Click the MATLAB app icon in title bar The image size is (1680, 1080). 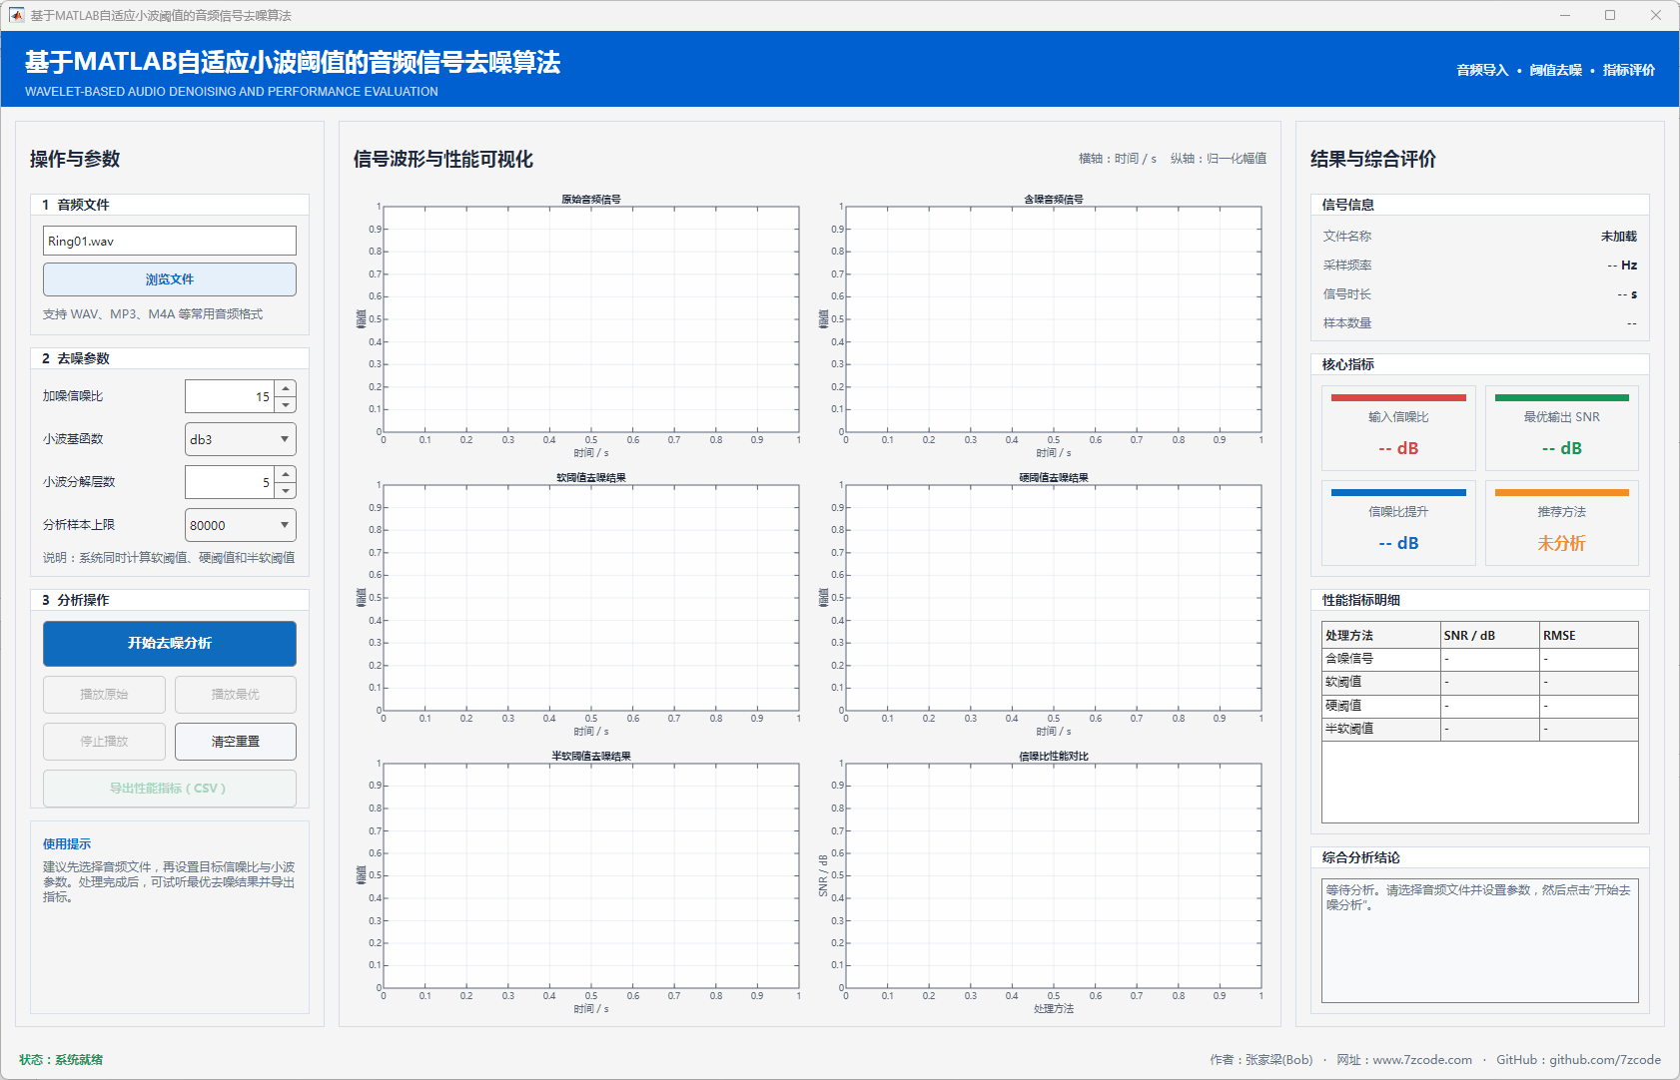point(16,15)
